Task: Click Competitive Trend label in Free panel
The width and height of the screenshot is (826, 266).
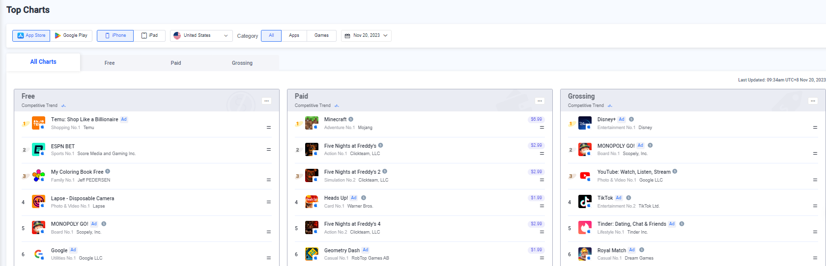Action: click(39, 106)
